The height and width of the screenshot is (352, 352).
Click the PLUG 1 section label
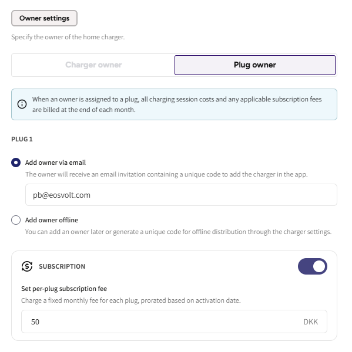point(22,139)
